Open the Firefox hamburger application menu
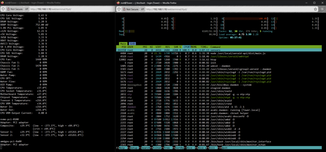This screenshot has height=152, width=326. (x=322, y=9)
